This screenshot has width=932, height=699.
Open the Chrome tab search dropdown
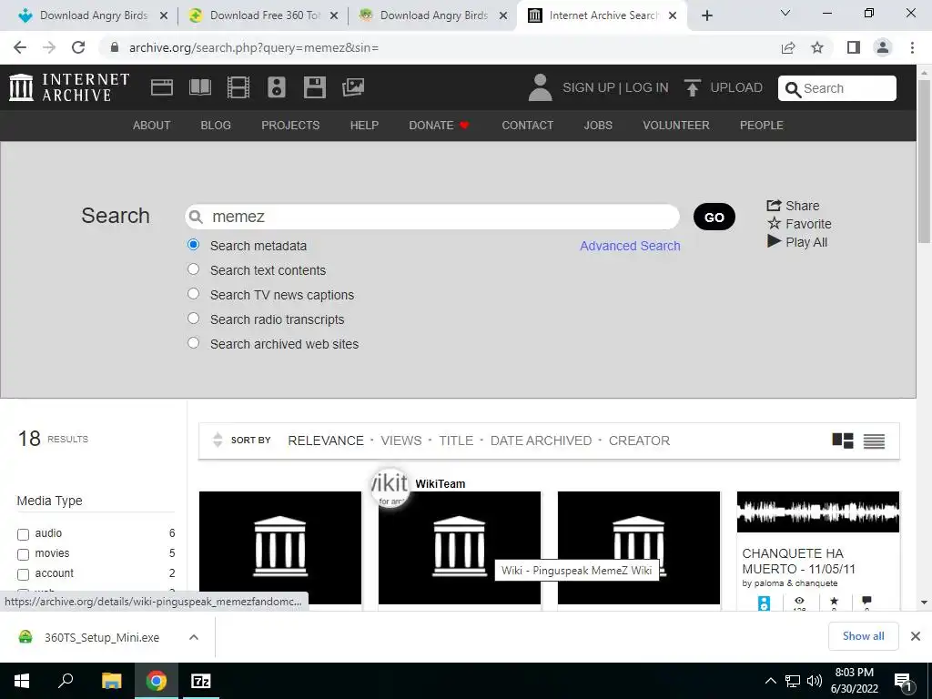[785, 13]
